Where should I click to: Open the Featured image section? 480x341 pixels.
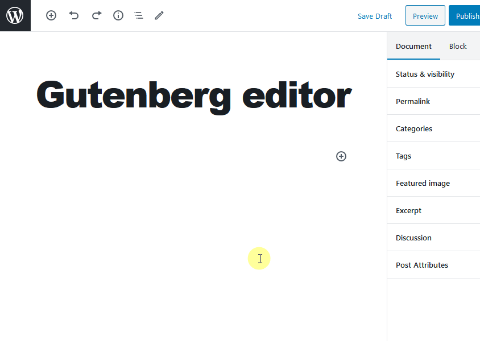(423, 183)
